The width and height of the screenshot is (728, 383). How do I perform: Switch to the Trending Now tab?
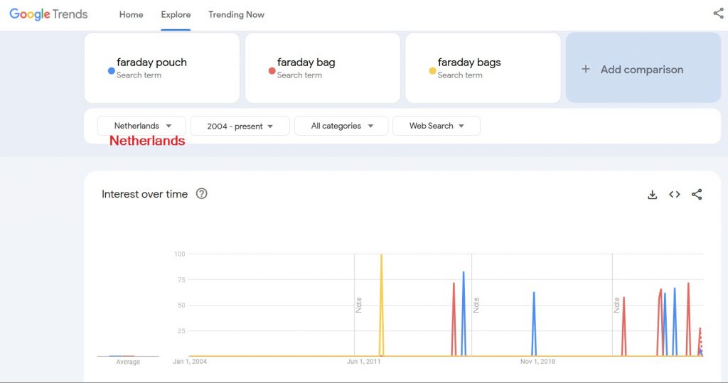236,14
